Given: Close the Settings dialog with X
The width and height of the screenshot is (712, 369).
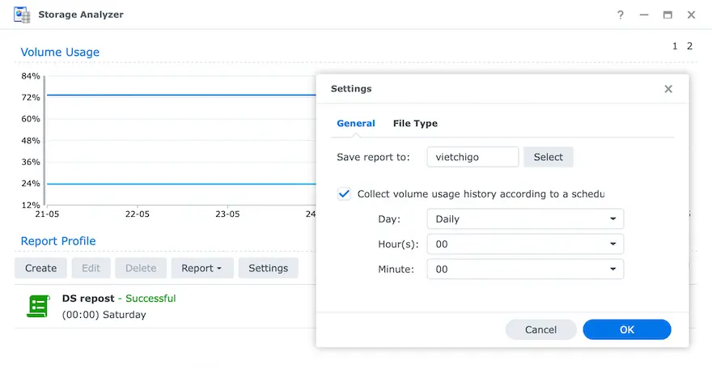Looking at the screenshot, I should [x=668, y=89].
